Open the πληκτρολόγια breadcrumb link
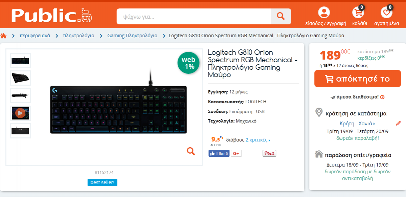406x197 pixels. click(x=78, y=36)
